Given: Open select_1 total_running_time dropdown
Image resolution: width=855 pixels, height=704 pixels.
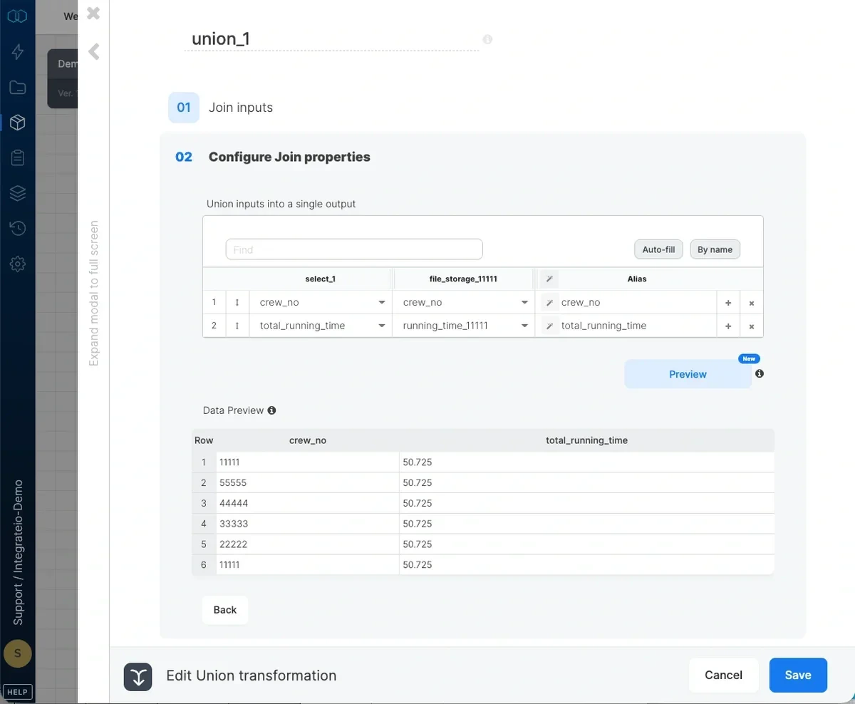Looking at the screenshot, I should pos(321,326).
